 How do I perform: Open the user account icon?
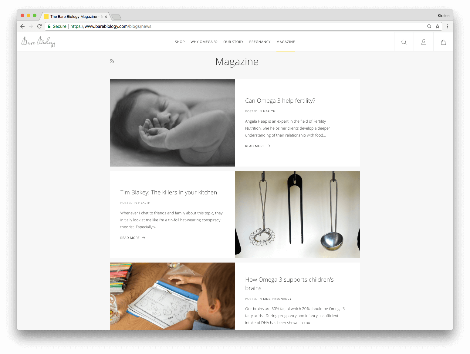424,42
